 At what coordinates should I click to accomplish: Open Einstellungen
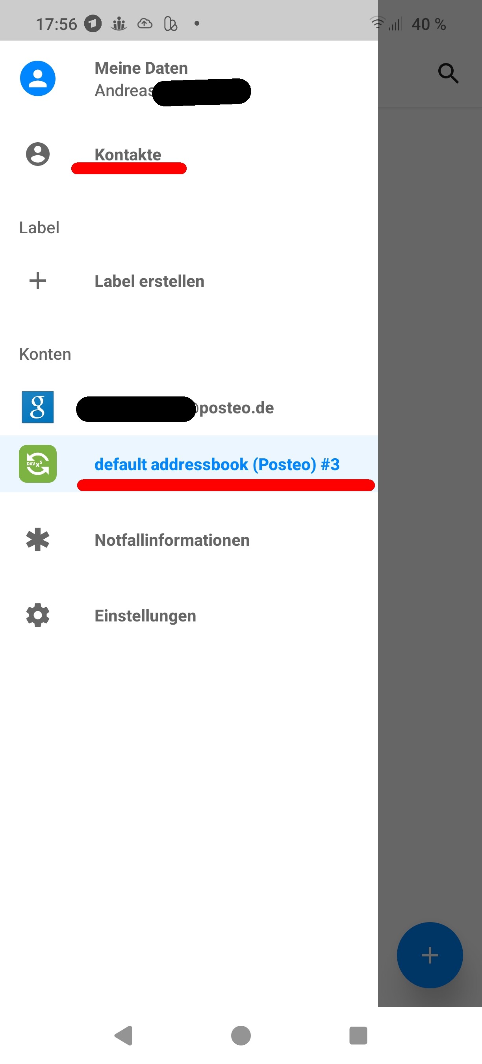coord(189,616)
